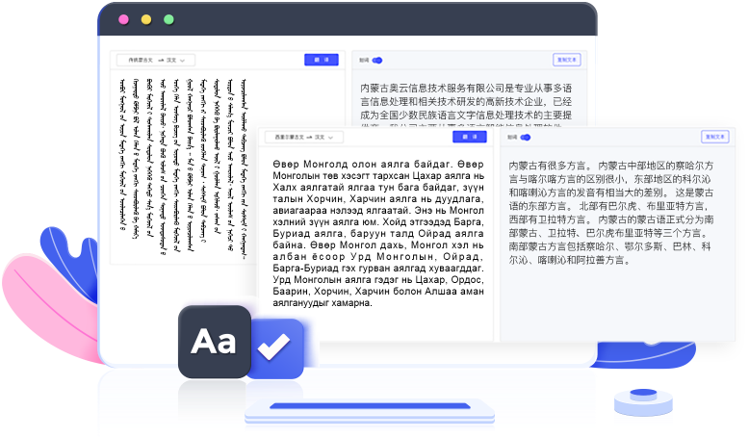The width and height of the screenshot is (749, 437).
Task: Click 复制文本 button in back translation panel
Action: click(x=567, y=60)
